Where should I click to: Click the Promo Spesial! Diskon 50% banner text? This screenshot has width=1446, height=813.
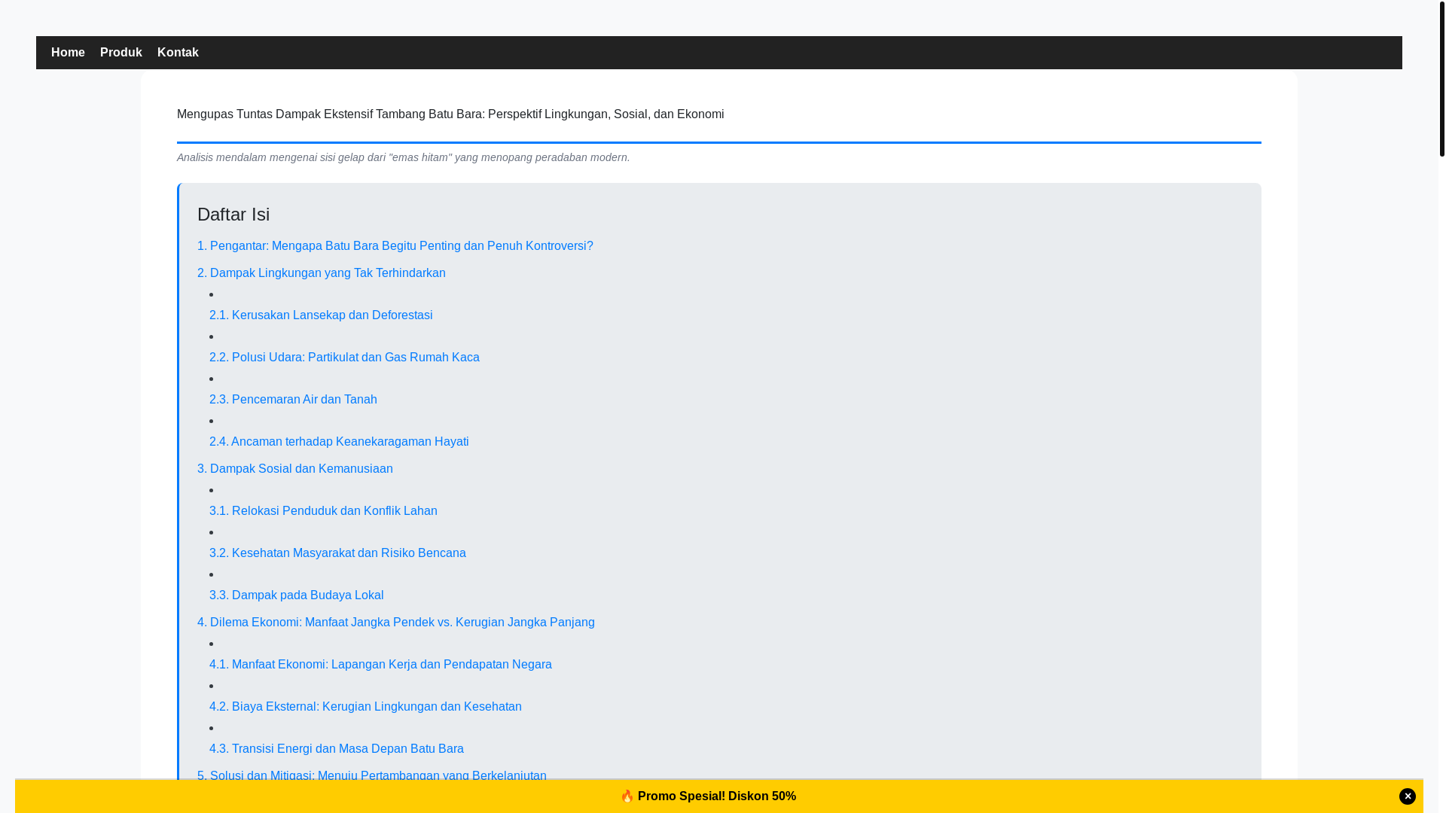[708, 796]
